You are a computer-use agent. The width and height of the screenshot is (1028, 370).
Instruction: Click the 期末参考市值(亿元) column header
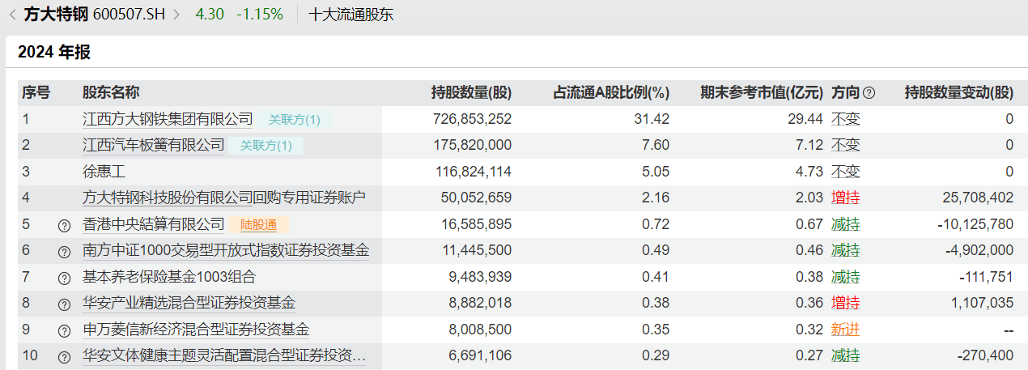click(762, 93)
